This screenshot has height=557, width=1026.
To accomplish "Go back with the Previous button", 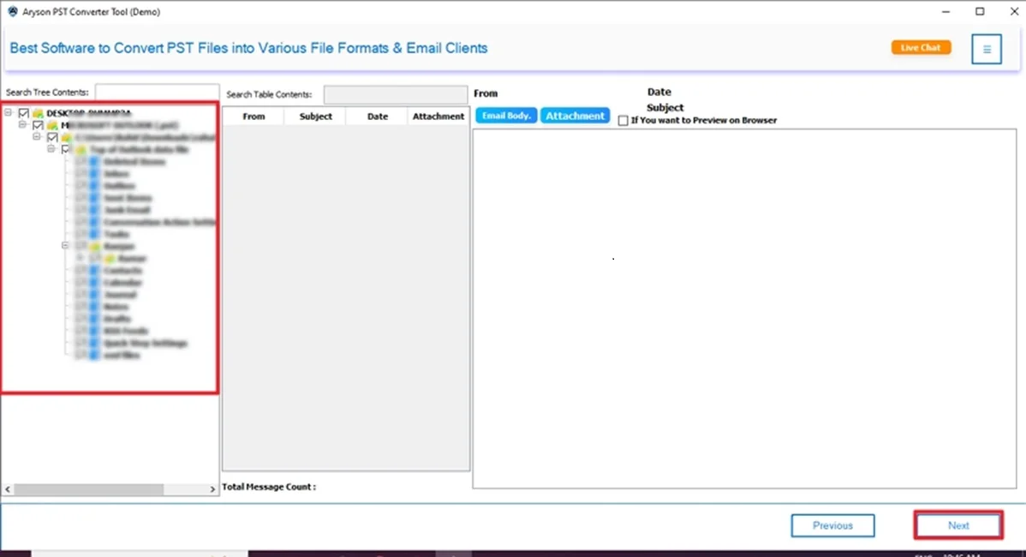I will 832,525.
